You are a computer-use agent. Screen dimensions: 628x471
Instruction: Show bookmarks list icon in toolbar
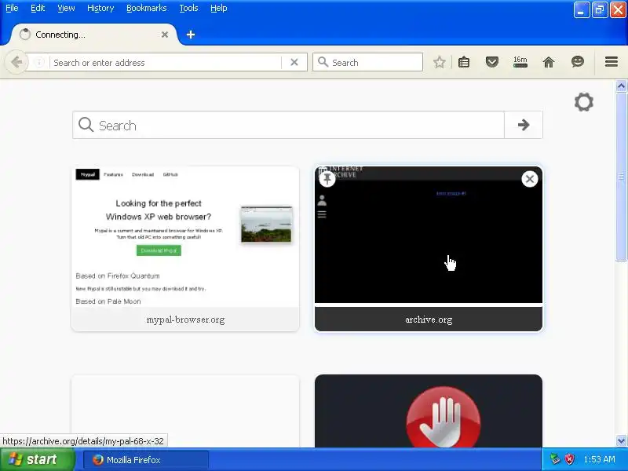[x=464, y=62]
